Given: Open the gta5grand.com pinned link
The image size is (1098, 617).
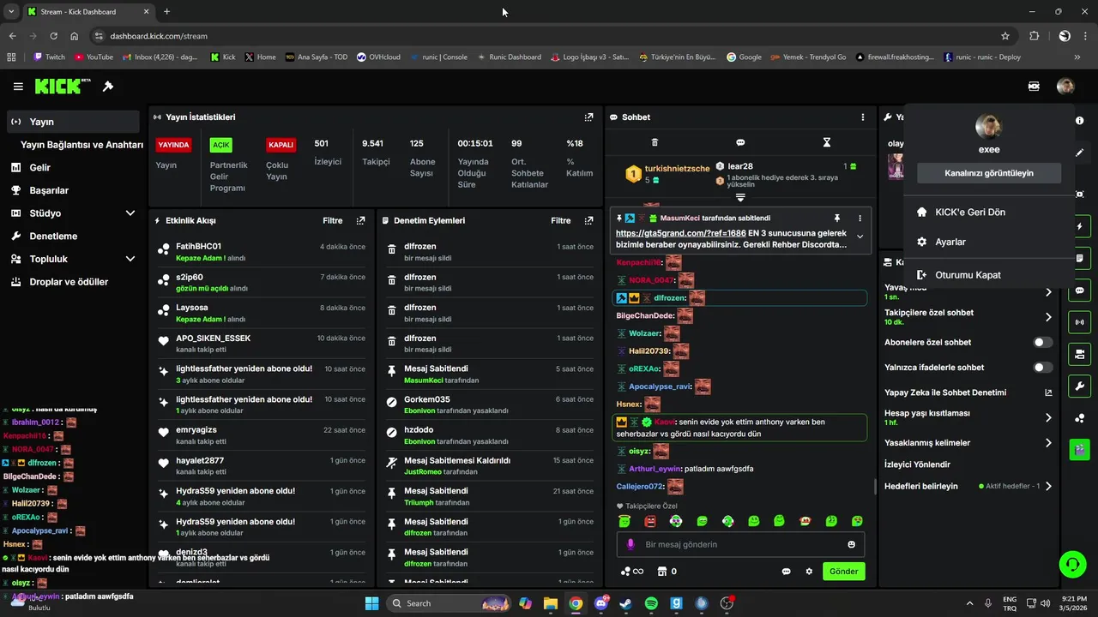Looking at the screenshot, I should point(680,233).
